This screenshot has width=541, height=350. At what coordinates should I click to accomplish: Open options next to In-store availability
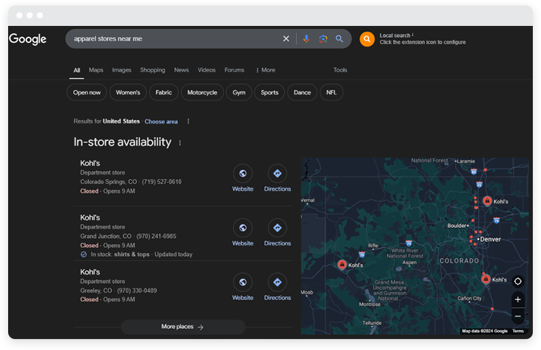[180, 143]
